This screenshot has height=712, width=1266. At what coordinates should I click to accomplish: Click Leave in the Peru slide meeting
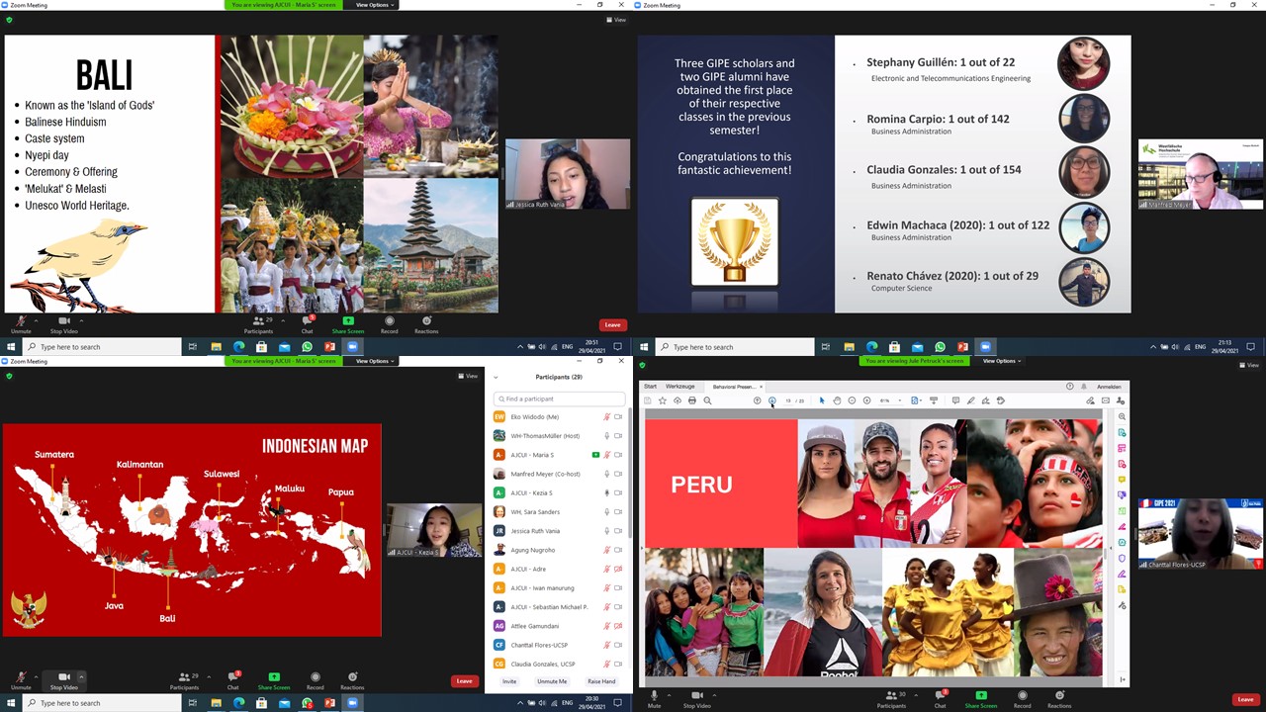coord(1246,699)
